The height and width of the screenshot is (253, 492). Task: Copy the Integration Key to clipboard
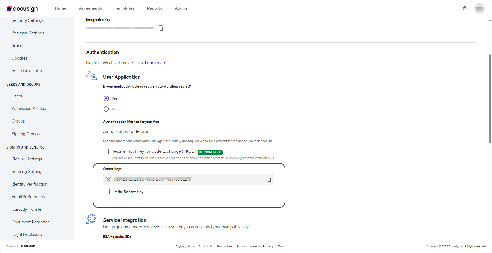(x=161, y=28)
